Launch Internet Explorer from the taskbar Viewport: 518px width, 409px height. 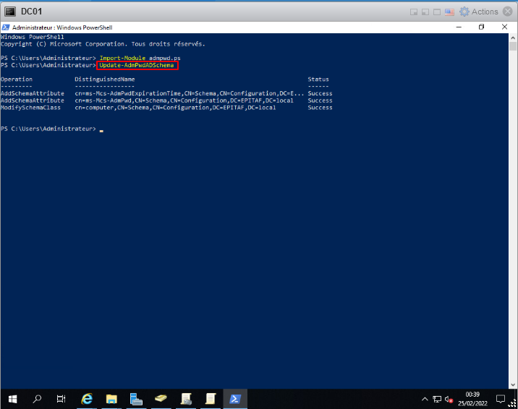(87, 398)
